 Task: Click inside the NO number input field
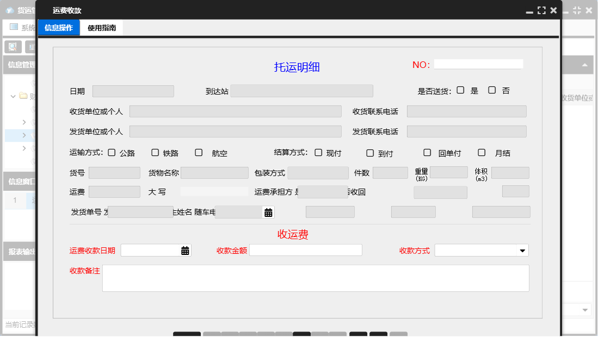(479, 64)
